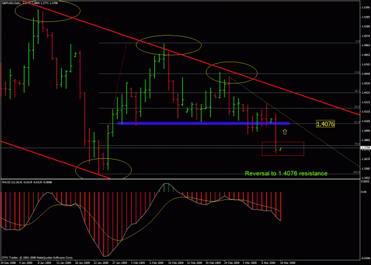Click the 1.4745 price scale value
371x265 pixels.
tap(366, 64)
